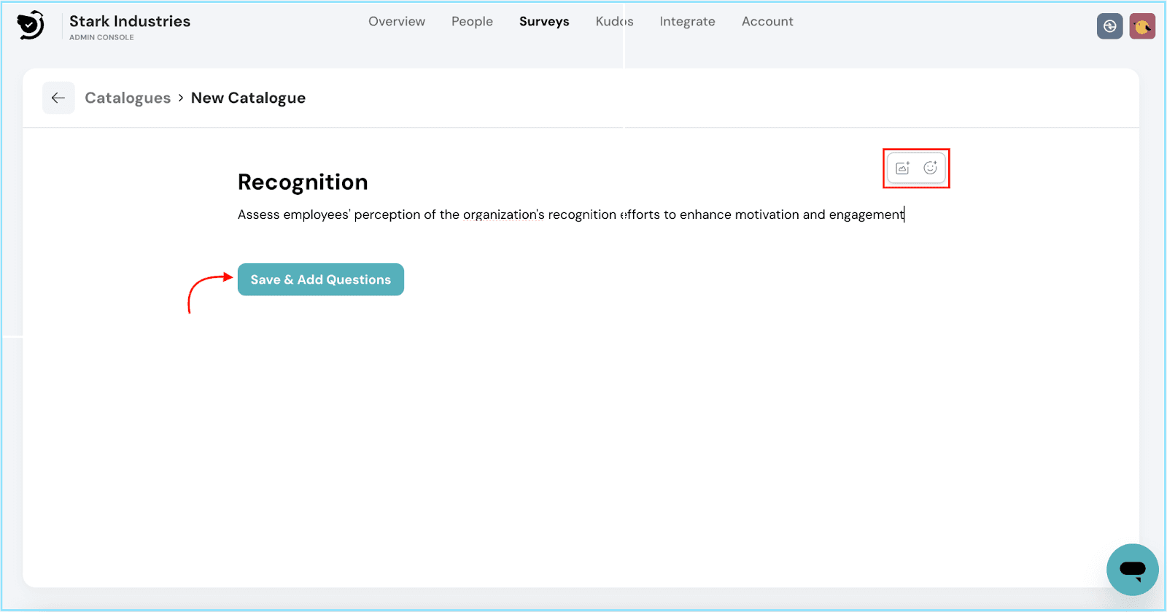Click the Catalogues breadcrumb link
The image size is (1167, 612).
tap(128, 98)
